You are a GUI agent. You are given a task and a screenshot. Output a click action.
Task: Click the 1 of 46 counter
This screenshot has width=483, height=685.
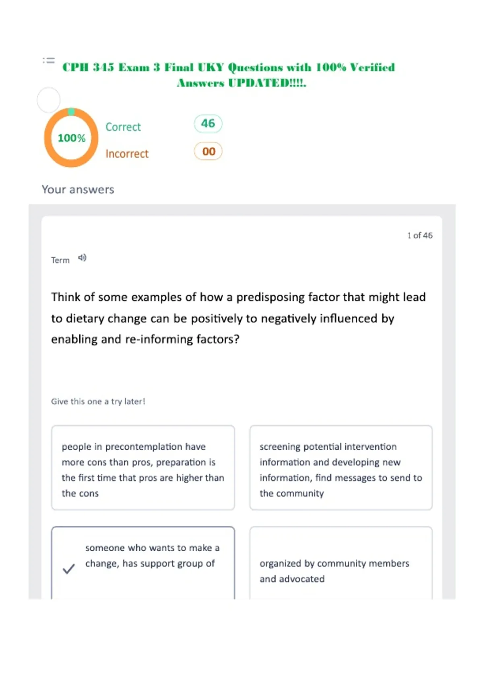[x=420, y=235]
